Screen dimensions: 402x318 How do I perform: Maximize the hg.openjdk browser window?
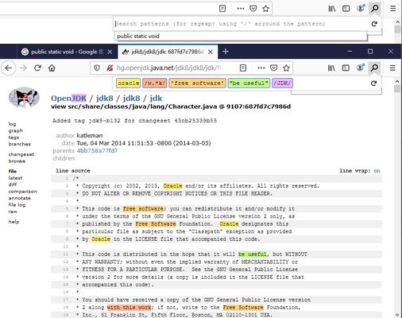[x=370, y=52]
